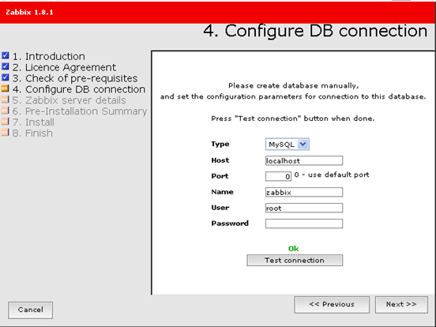Click the '0 - use default port' hint
436x327 pixels.
[332, 175]
